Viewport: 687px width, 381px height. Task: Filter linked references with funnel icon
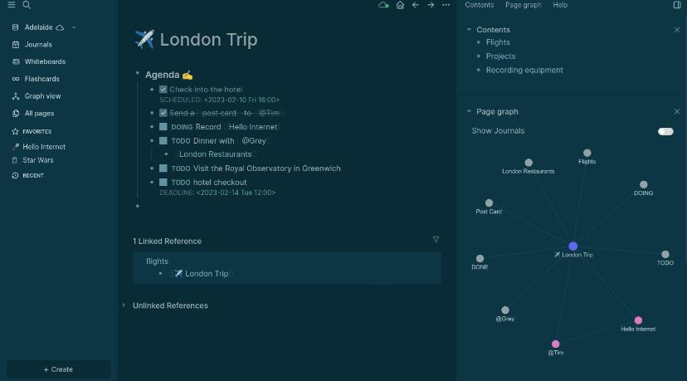[x=436, y=239]
